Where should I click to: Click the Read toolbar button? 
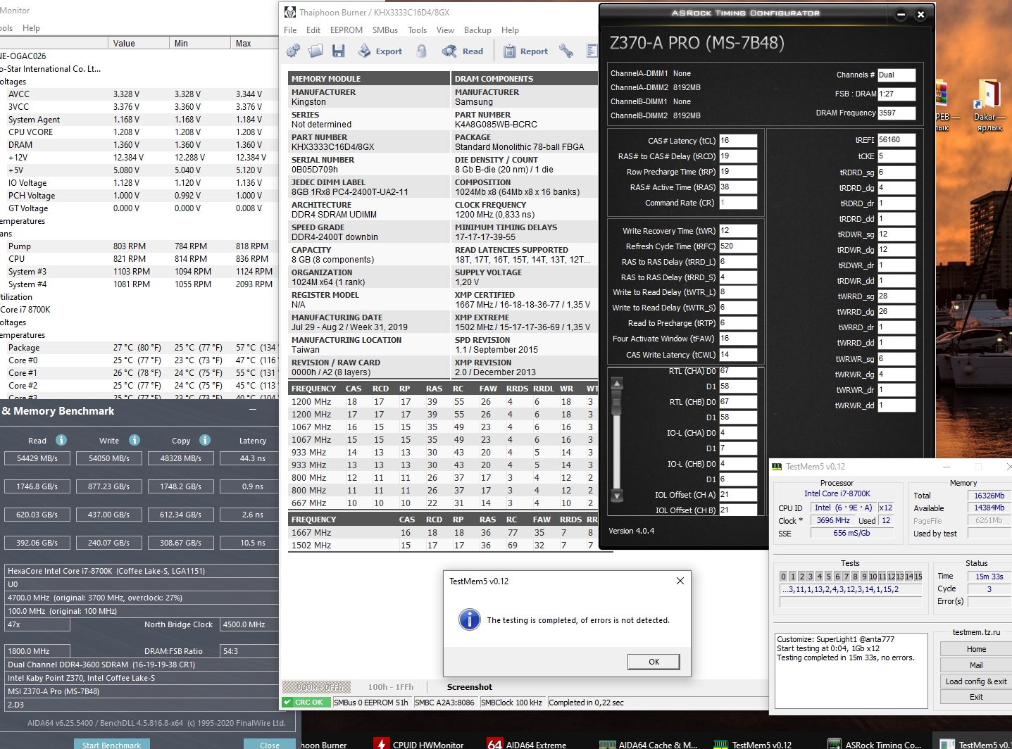coord(463,51)
